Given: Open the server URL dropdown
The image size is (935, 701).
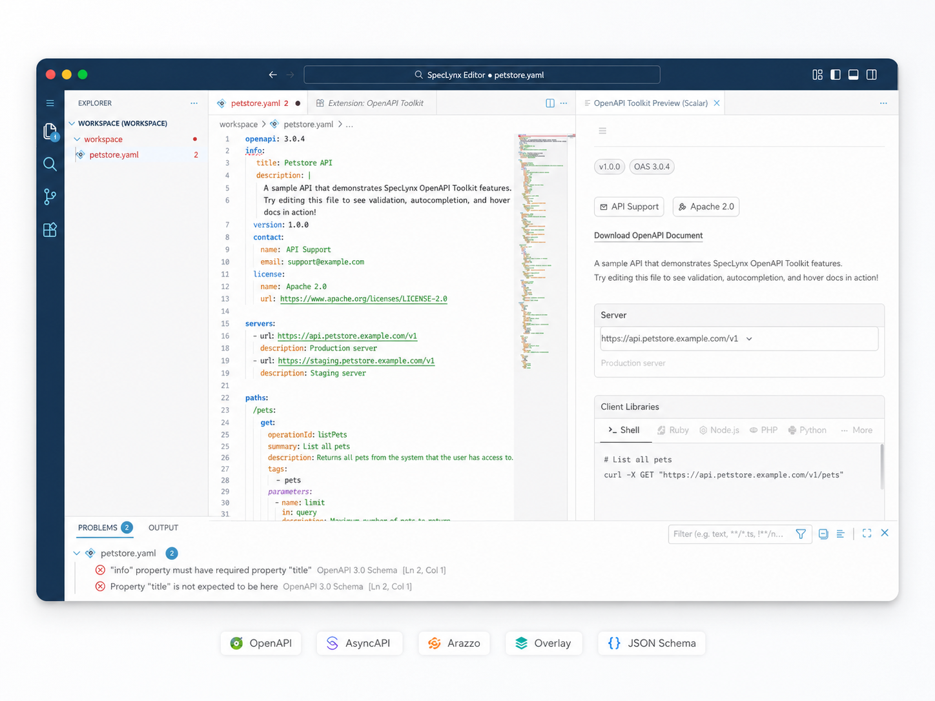Looking at the screenshot, I should [x=739, y=339].
